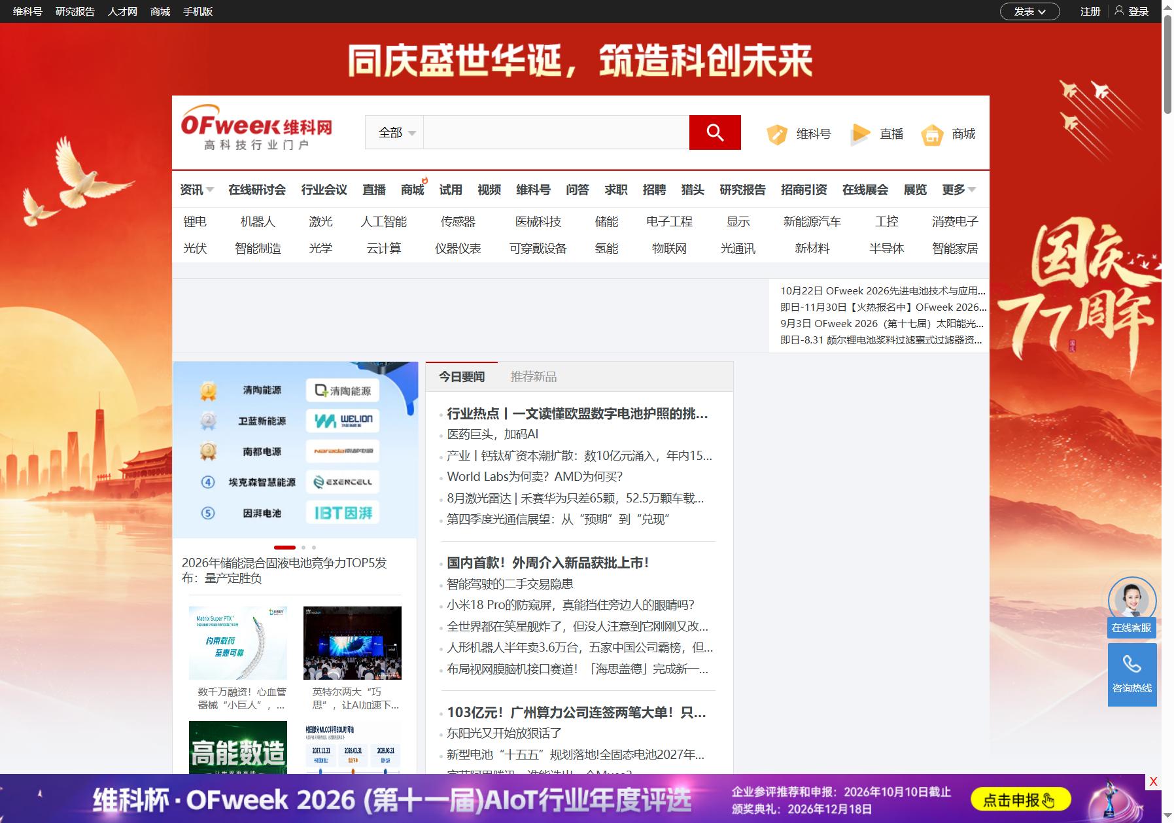Click 手机版 in the top bar
The width and height of the screenshot is (1174, 823).
(x=198, y=11)
